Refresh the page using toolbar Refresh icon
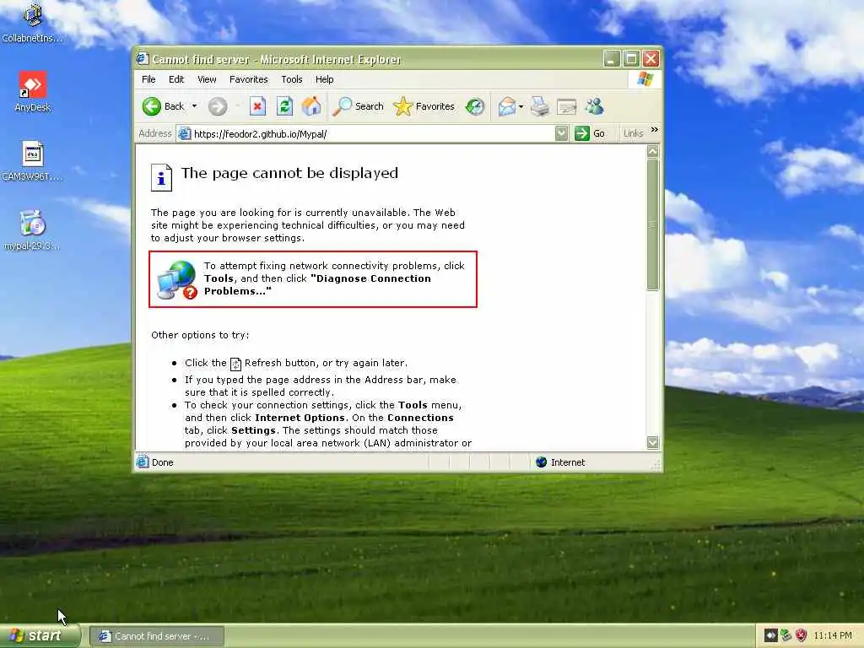The width and height of the screenshot is (864, 648). point(284,106)
